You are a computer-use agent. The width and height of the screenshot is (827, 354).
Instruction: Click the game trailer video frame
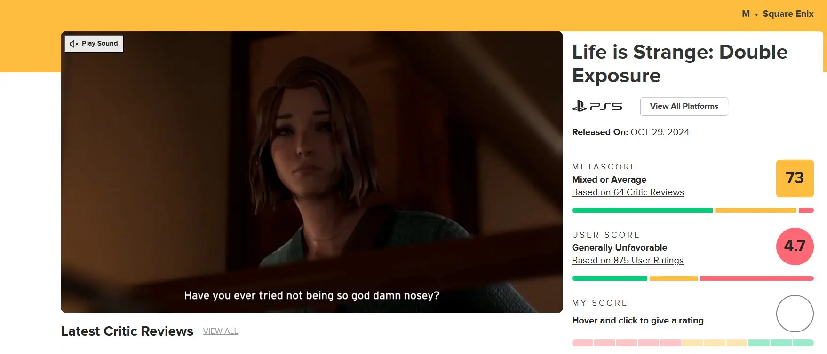tap(311, 172)
